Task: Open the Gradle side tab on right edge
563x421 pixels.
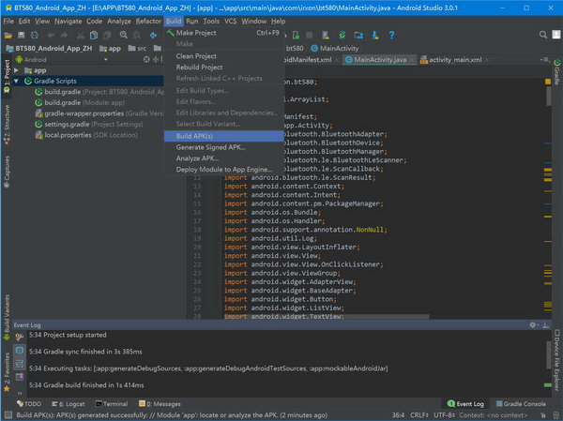Action: click(x=556, y=72)
